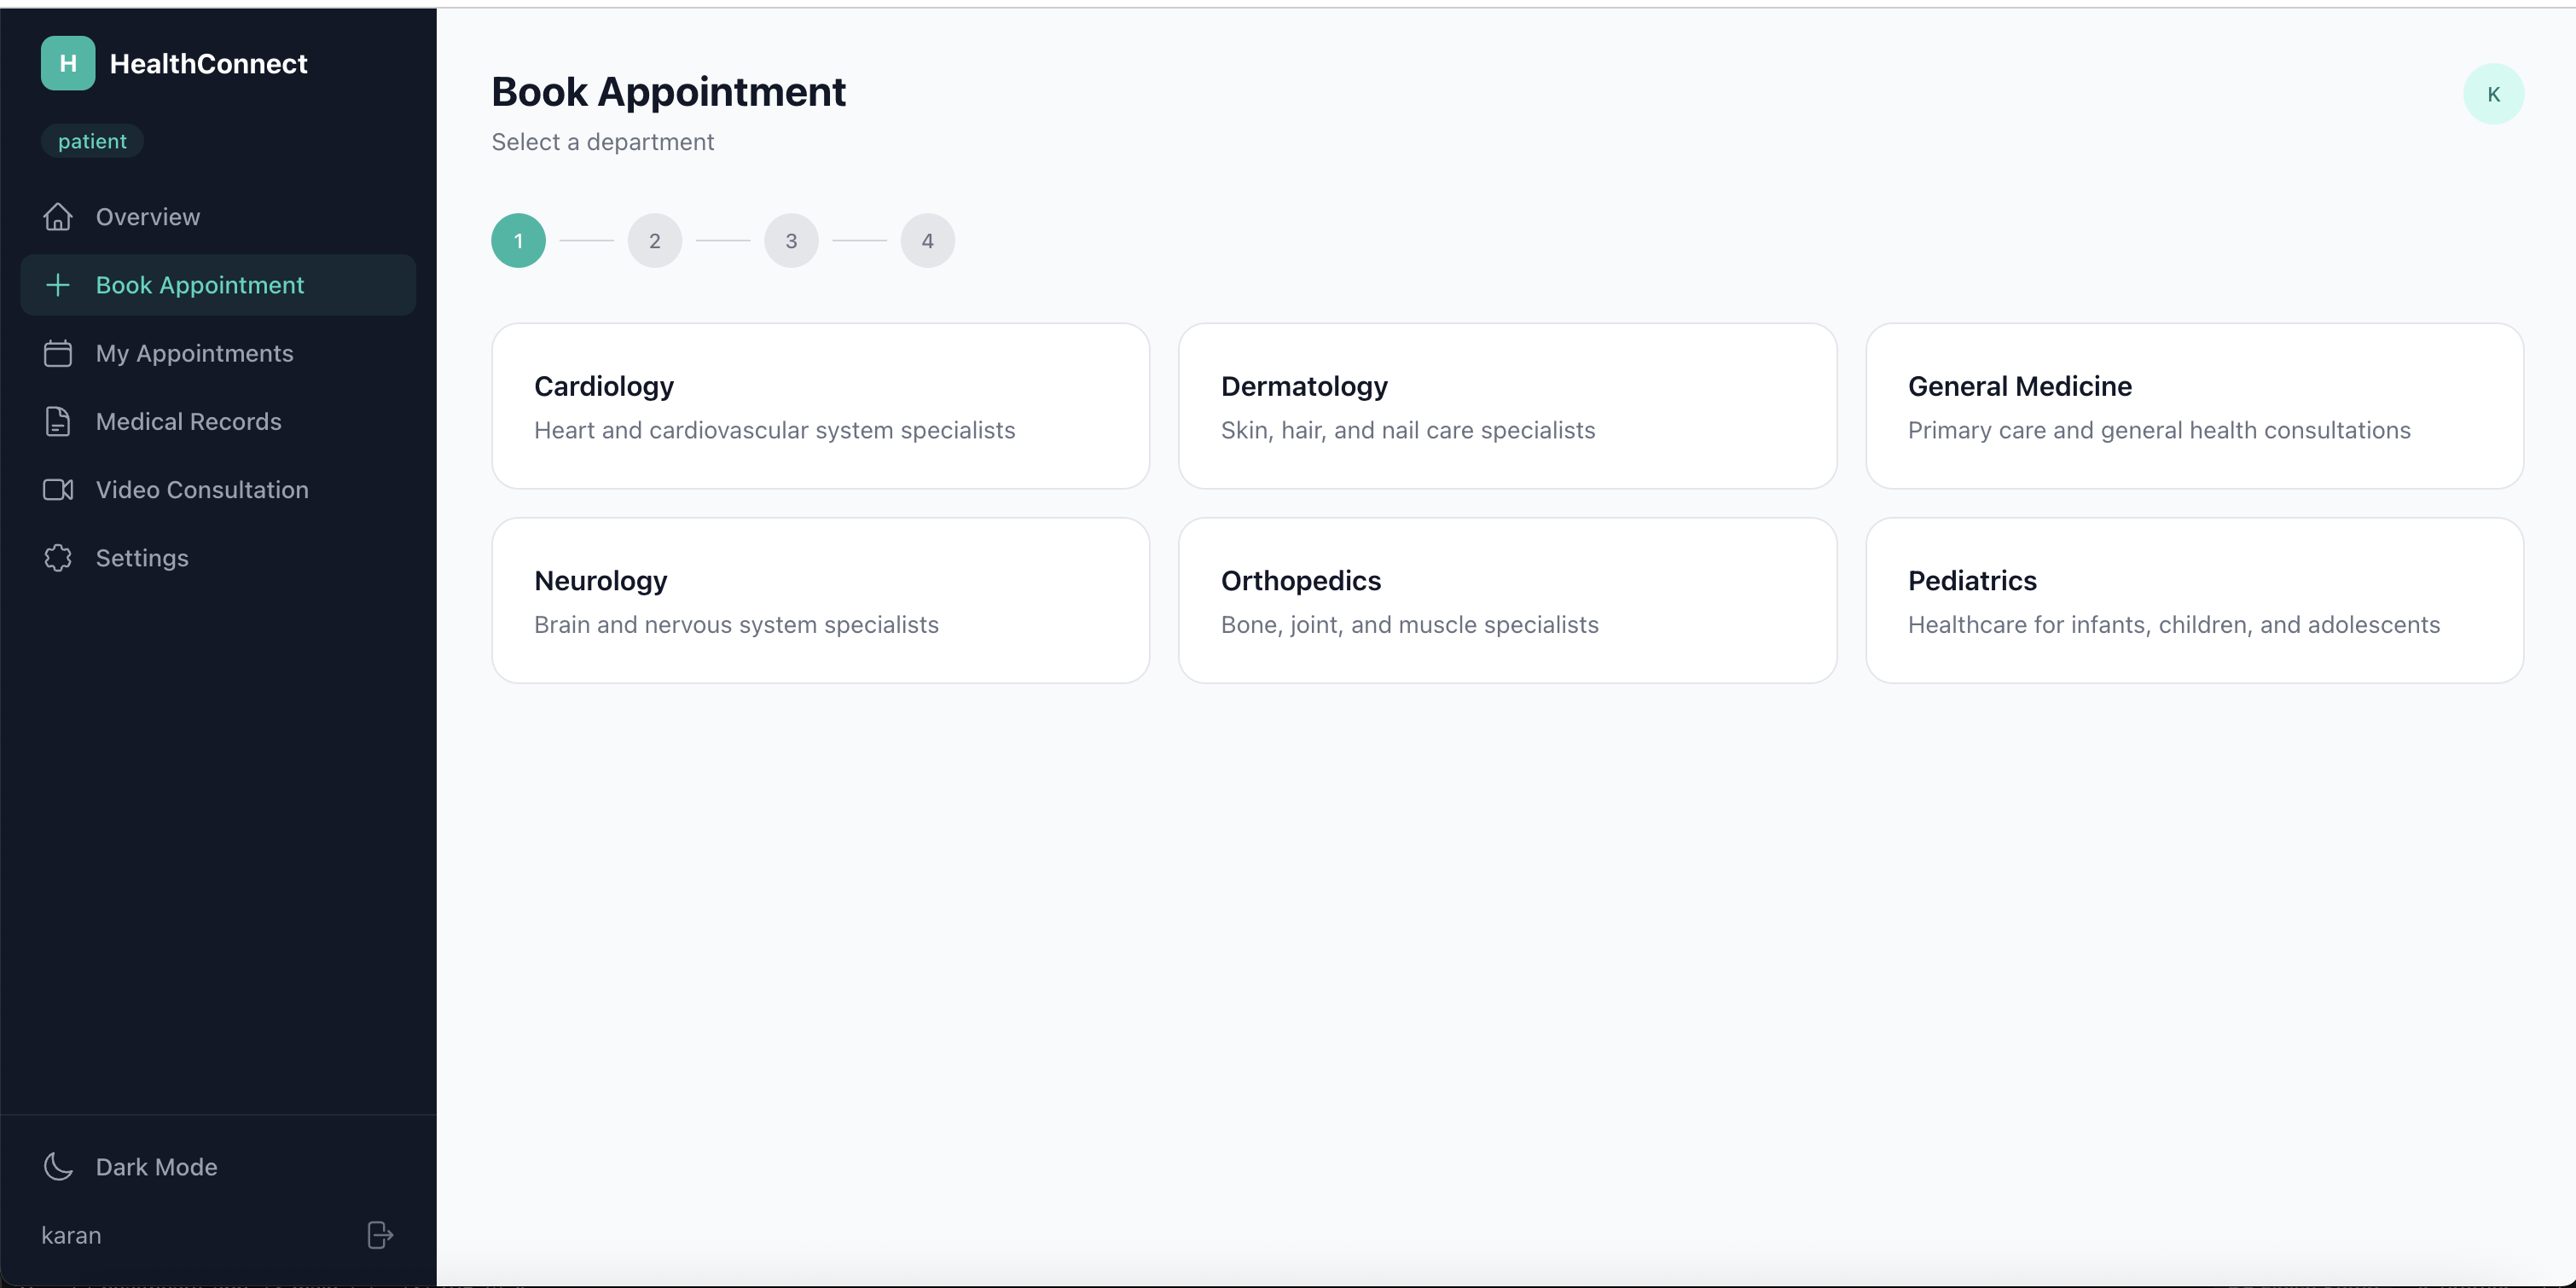
Task: Pick the Pediatrics department card
Action: pyautogui.click(x=2193, y=600)
